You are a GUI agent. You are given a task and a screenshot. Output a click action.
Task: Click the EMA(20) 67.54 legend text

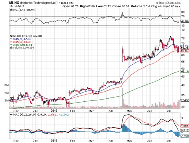22,39
